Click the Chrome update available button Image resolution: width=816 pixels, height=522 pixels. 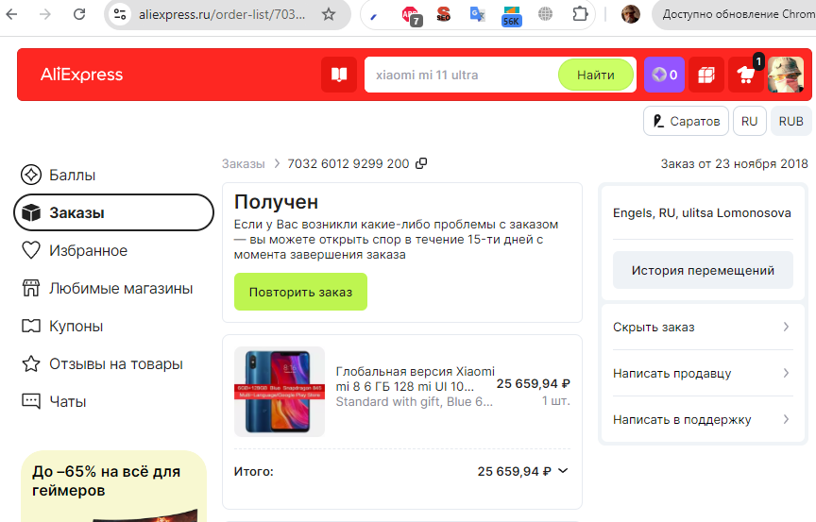[x=735, y=14]
